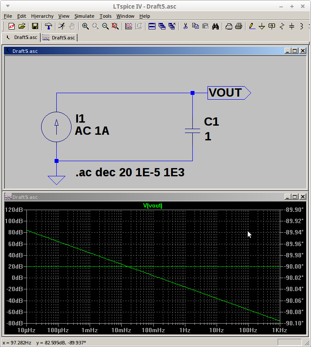The width and height of the screenshot is (311, 347).
Task: Zoom in with the plus magnifier icon
Action: [x=85, y=26]
